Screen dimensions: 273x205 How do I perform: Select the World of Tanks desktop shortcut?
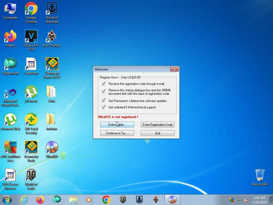[31, 179]
